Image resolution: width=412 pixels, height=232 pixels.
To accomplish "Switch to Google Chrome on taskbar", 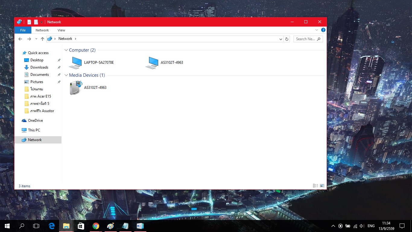I will (96, 226).
